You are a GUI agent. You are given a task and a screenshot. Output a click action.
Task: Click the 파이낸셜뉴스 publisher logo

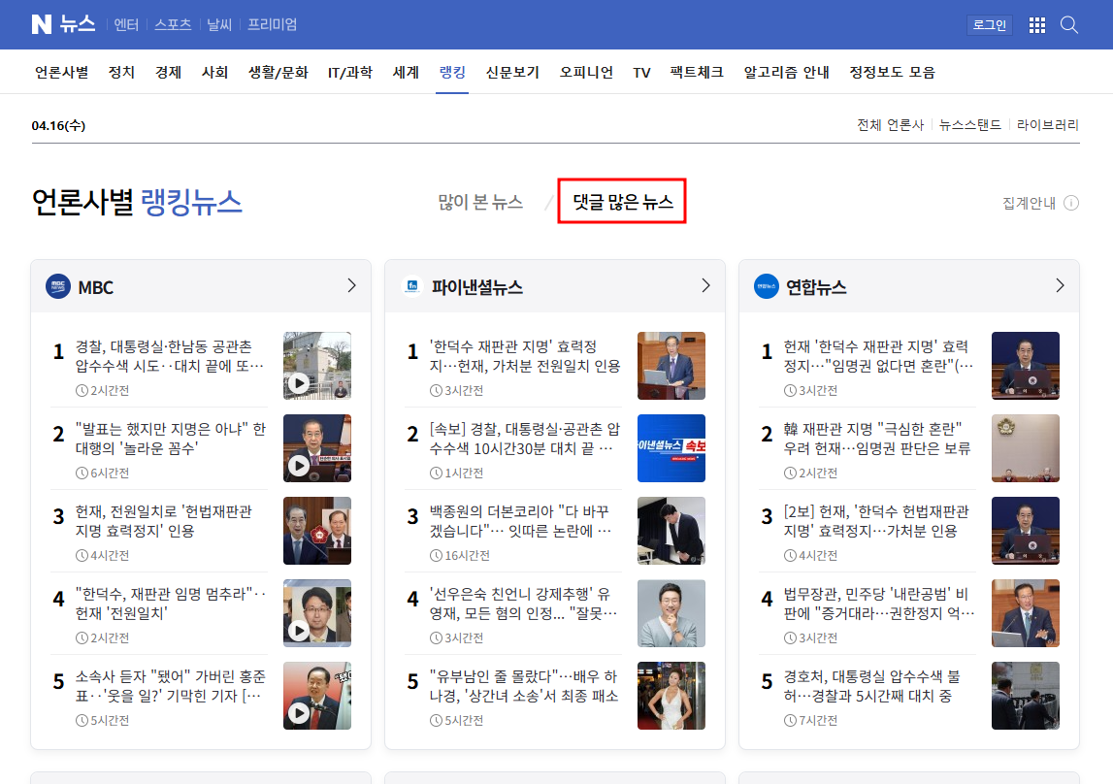coord(412,284)
